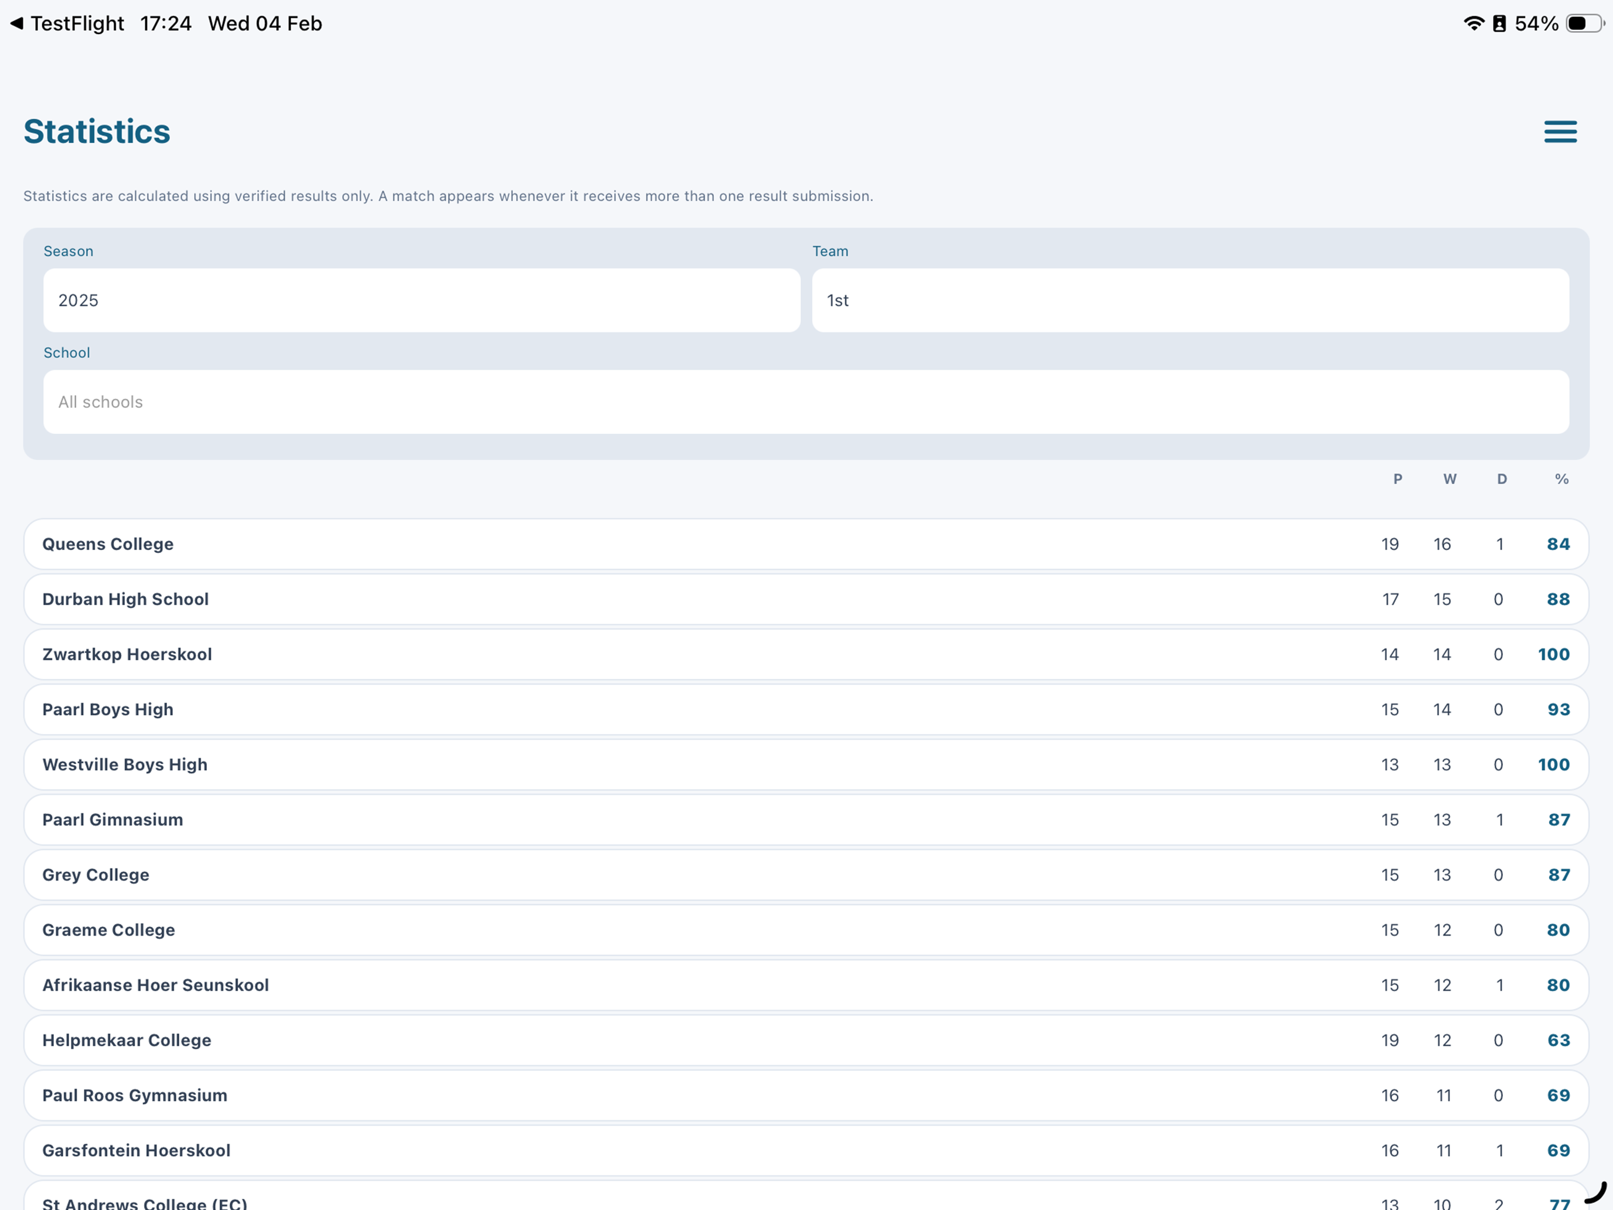The width and height of the screenshot is (1613, 1210).
Task: Click Garsfontein Hoerskool wins count 11
Action: click(x=1443, y=1150)
